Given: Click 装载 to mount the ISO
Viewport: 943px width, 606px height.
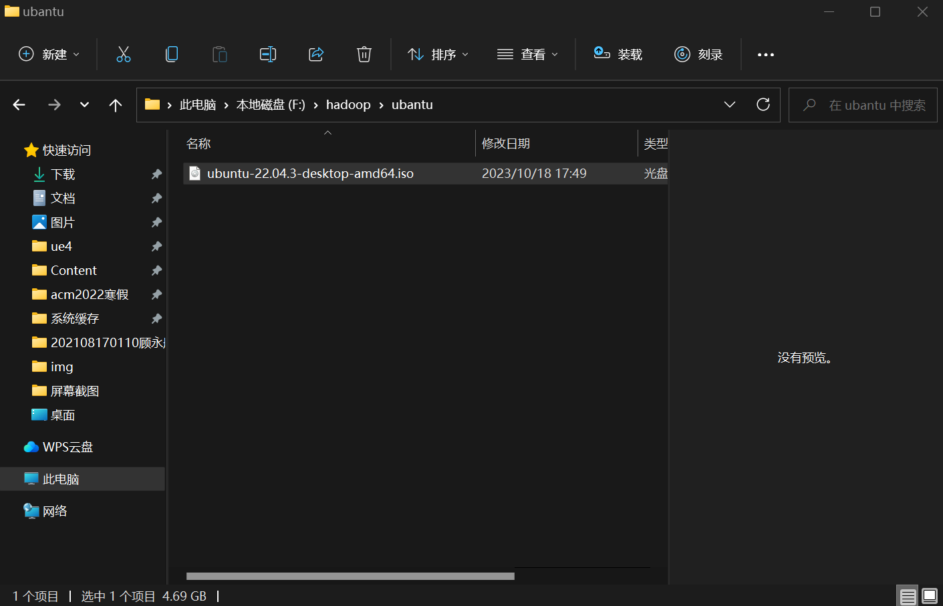Looking at the screenshot, I should click(618, 54).
